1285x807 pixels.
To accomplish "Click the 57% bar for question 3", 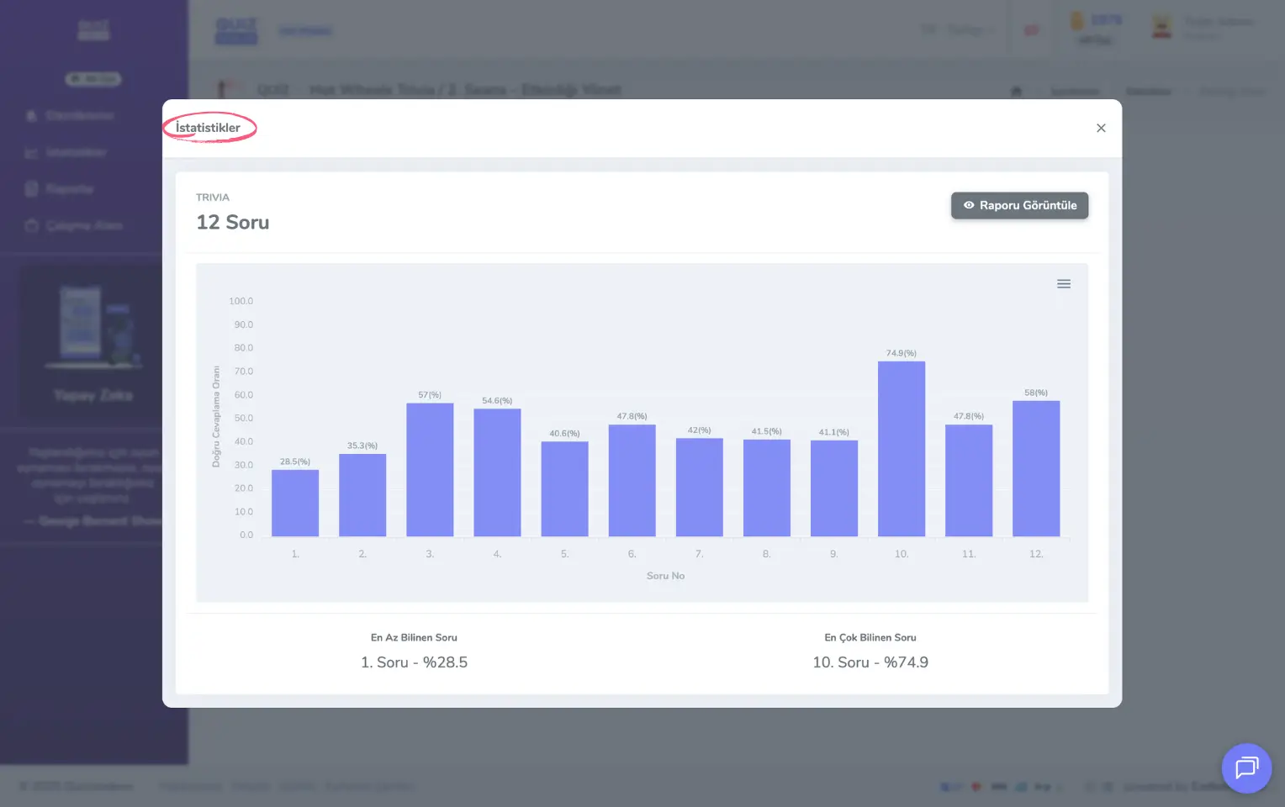I will point(430,470).
